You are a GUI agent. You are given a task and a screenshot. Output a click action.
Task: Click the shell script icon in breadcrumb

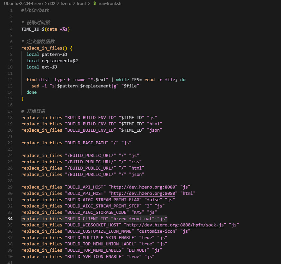95,4
